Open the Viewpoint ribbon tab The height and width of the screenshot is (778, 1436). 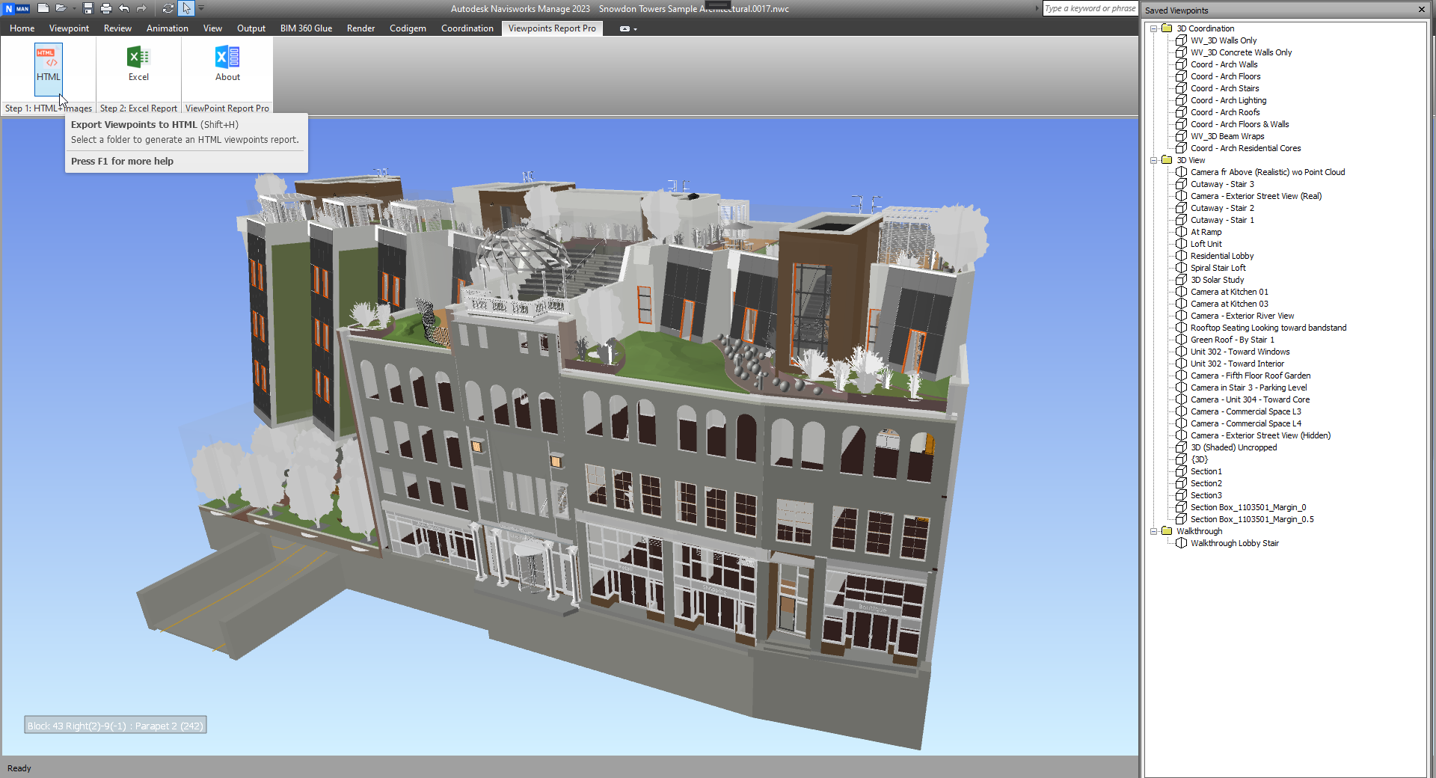coord(69,28)
